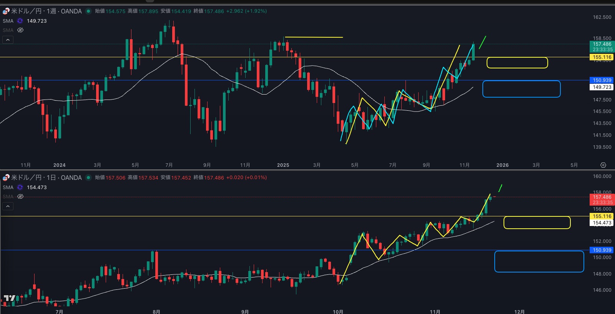Collapse the weekly chart indicator legend

pyautogui.click(x=8, y=40)
